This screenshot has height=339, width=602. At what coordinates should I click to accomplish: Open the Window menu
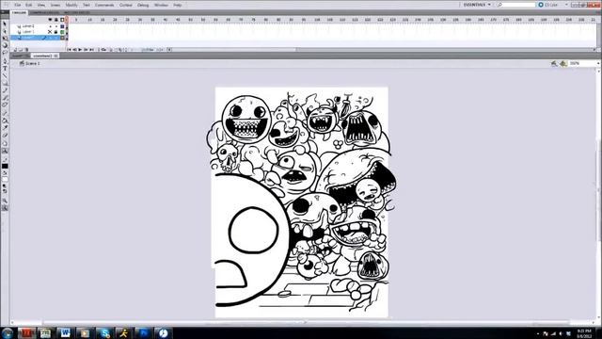(161, 5)
